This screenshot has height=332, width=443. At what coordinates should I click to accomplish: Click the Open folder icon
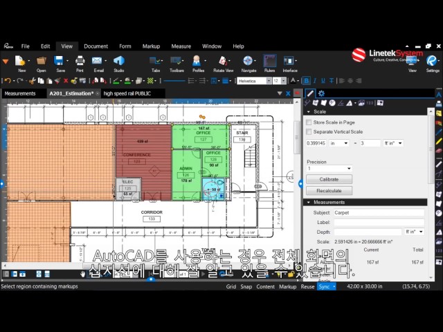pyautogui.click(x=42, y=61)
